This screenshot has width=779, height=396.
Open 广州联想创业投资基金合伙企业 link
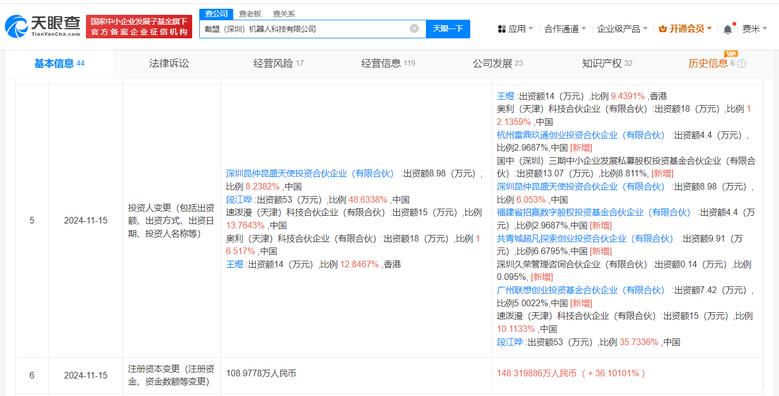point(581,290)
